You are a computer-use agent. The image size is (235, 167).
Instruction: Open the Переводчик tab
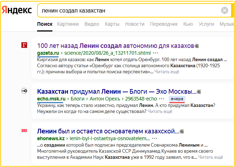pos(164,24)
